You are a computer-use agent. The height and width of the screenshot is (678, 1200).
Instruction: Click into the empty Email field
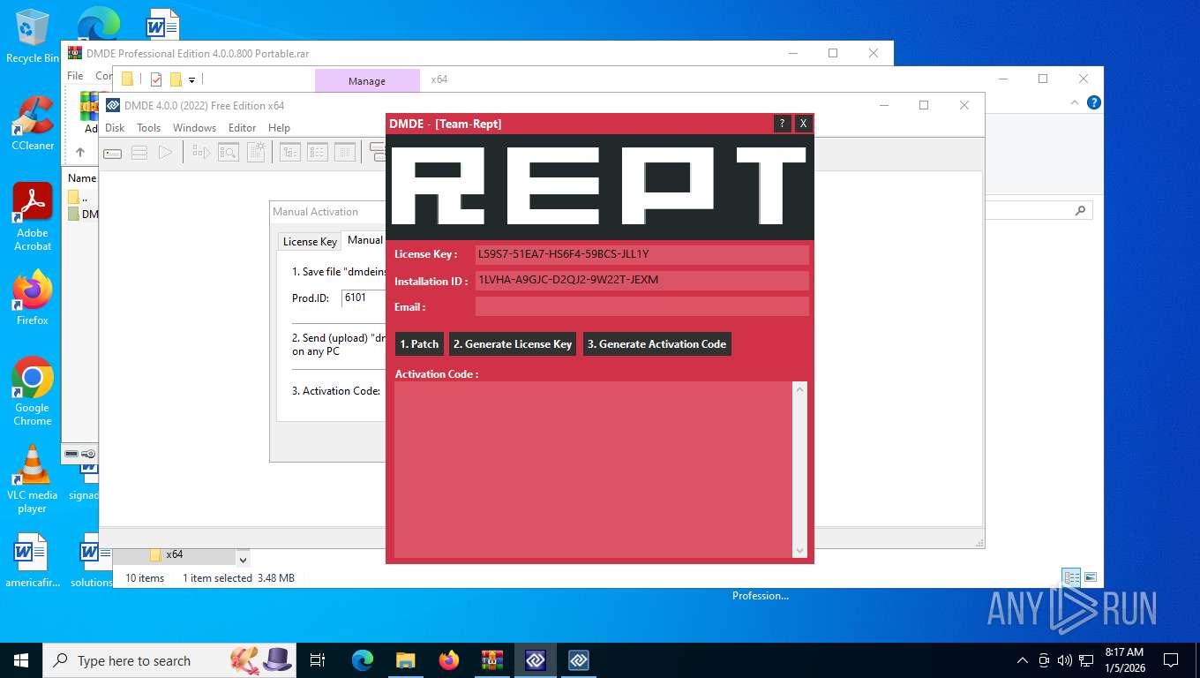641,306
